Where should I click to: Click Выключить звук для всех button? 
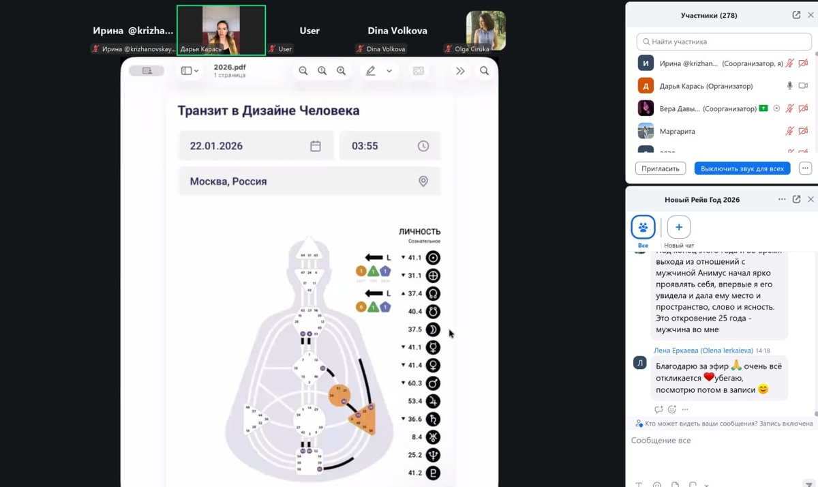[742, 168]
